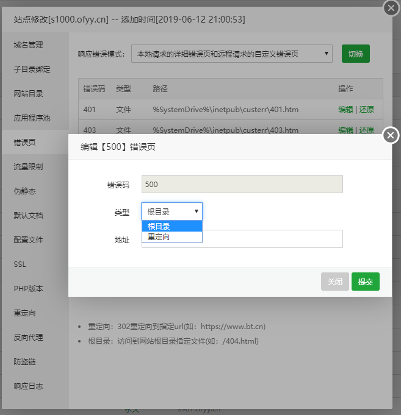Click the 根目录 hint mentioning /404.html

click(x=173, y=341)
